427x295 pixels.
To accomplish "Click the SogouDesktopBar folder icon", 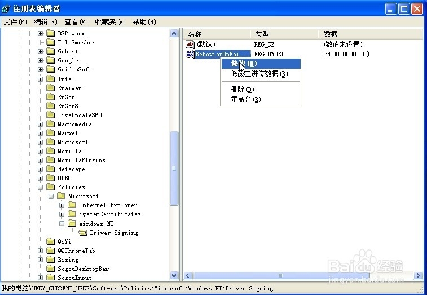I will point(50,269).
